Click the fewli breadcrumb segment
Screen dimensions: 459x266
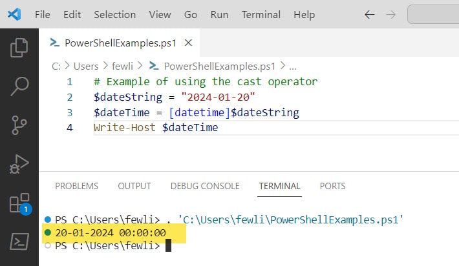pyautogui.click(x=122, y=66)
